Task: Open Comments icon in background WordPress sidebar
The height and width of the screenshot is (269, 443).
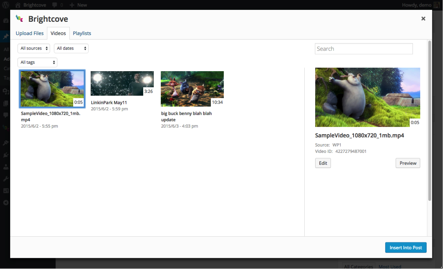Action: pos(6,115)
